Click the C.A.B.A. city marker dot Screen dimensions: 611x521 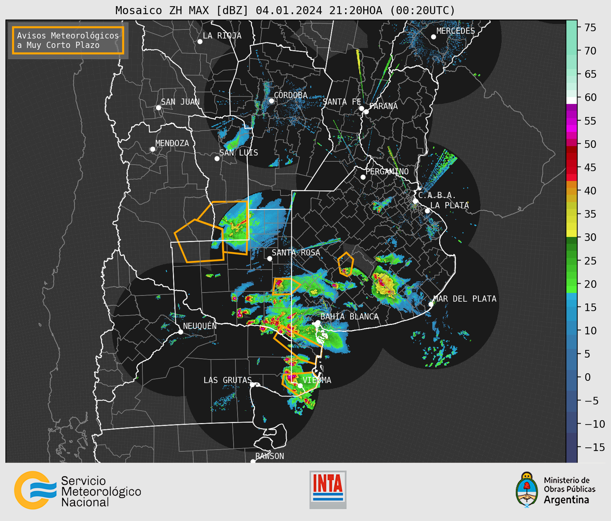(x=415, y=201)
